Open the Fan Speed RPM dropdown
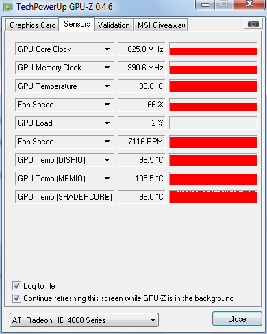The image size is (267, 334). (x=107, y=142)
